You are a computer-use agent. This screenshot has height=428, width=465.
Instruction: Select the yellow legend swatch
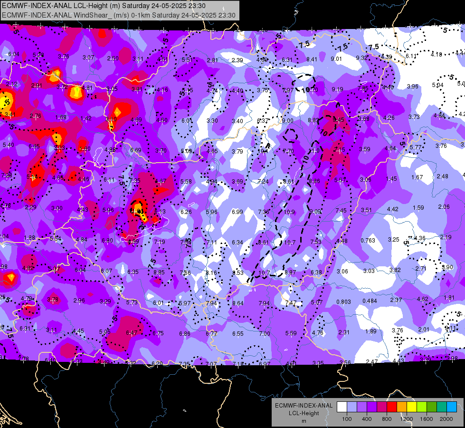tap(412, 407)
